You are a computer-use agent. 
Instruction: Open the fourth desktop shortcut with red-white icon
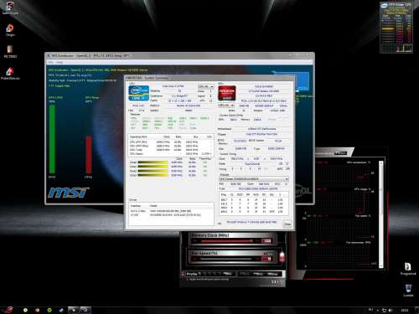click(x=10, y=74)
